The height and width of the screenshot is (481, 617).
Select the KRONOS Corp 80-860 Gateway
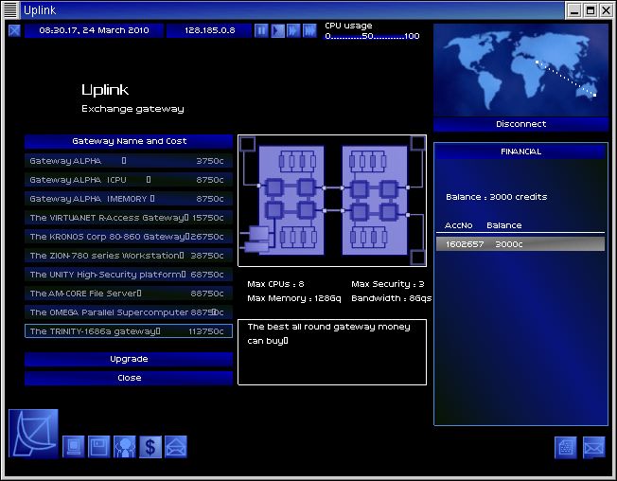129,236
